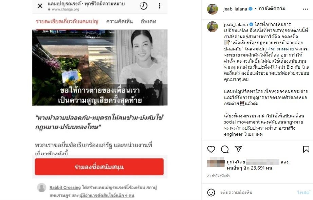Click the #ทางกระต่าย hashtag
The width and height of the screenshot is (313, 200).
281,49
